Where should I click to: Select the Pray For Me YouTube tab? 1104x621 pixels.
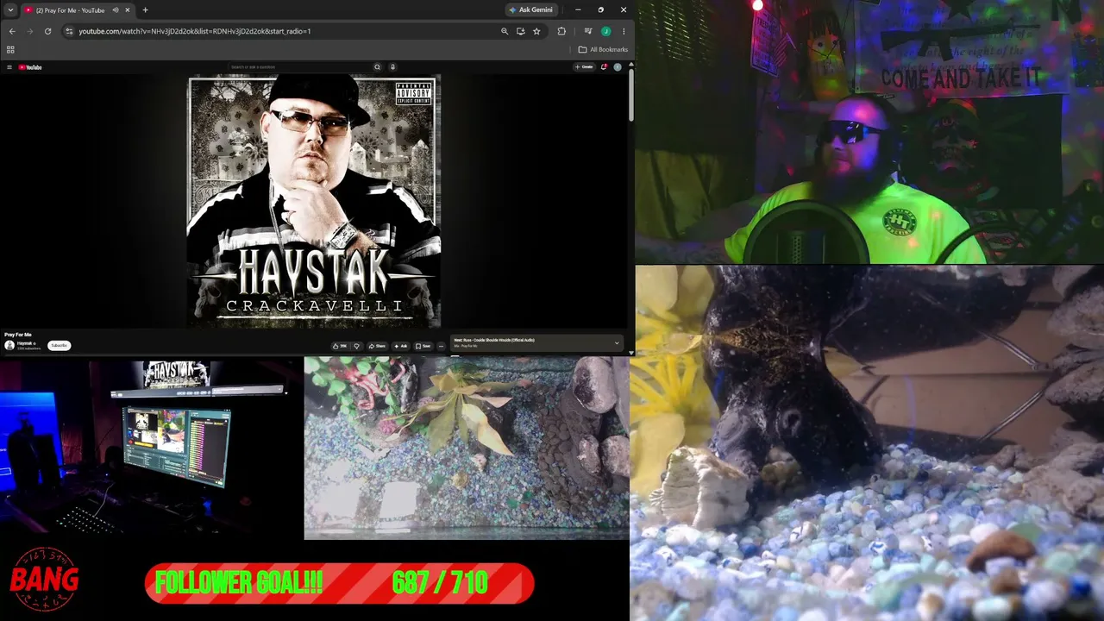(x=76, y=10)
